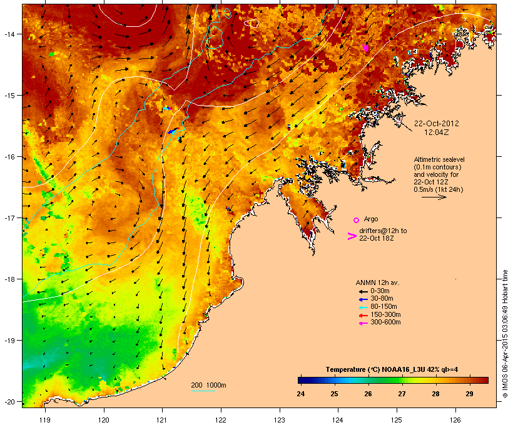Click the black 0-30m arrow icon

[363, 291]
